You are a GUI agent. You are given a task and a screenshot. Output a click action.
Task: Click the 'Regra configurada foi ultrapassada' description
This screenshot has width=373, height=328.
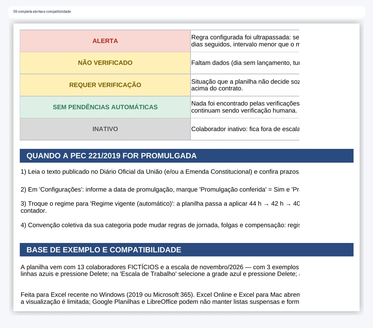tap(245, 41)
